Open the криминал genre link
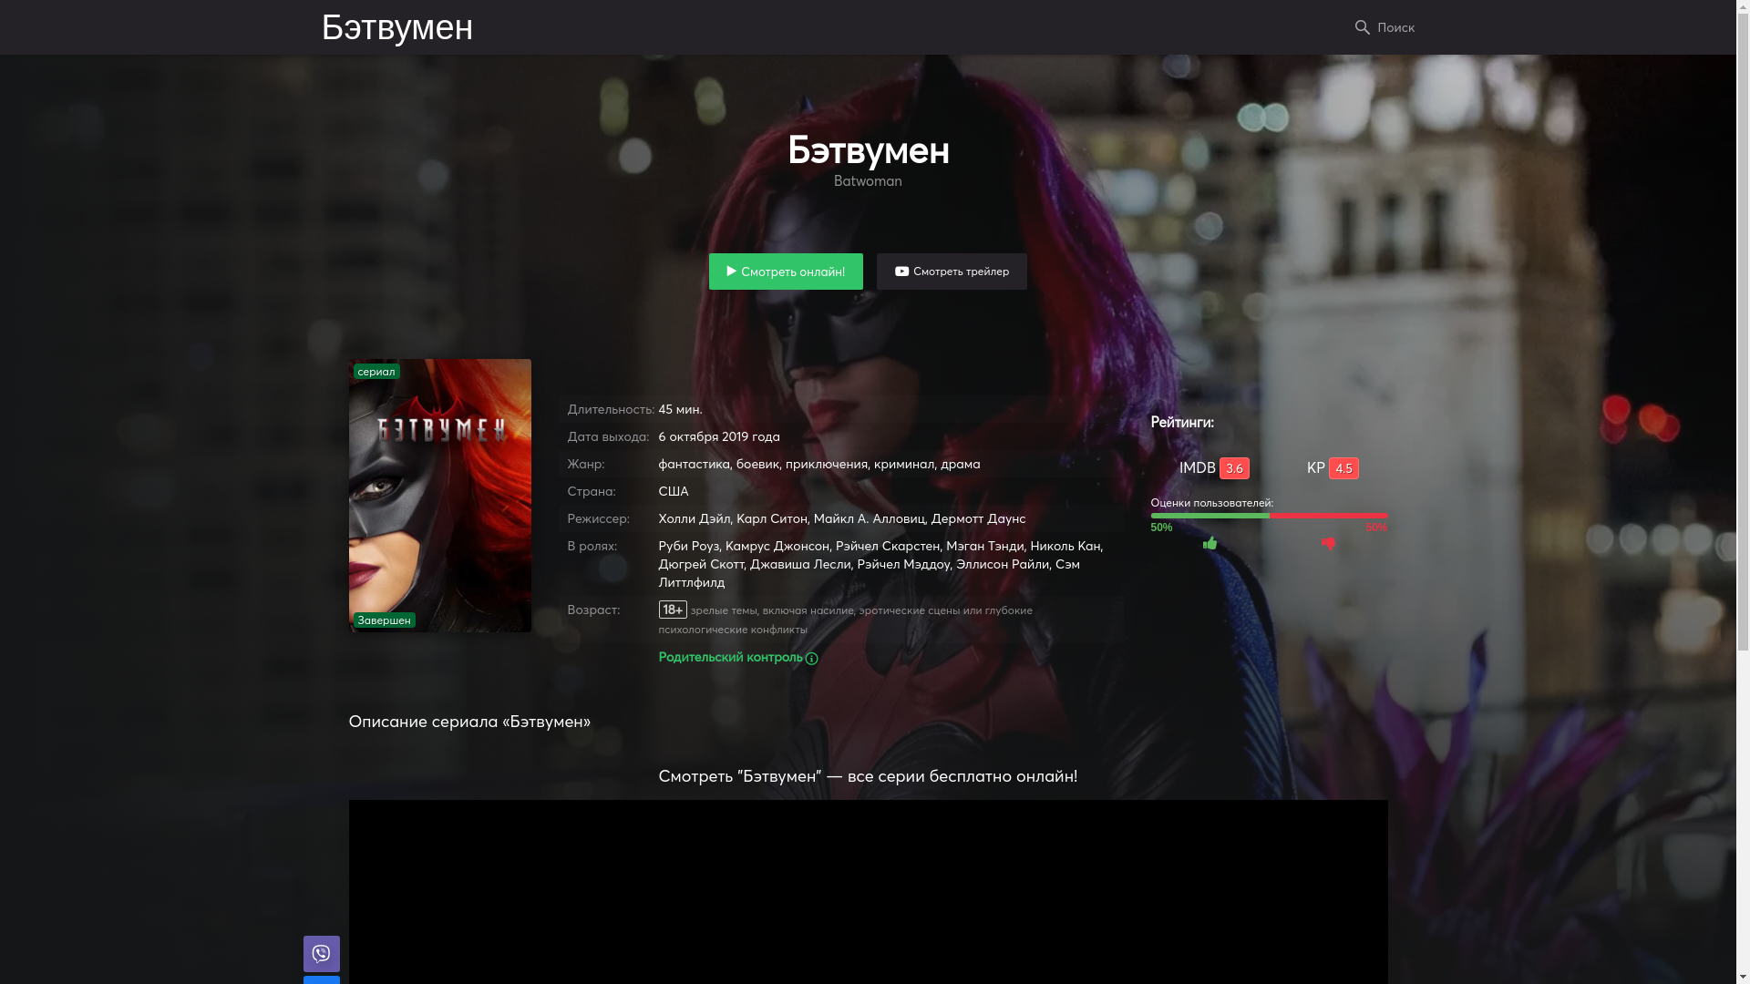 point(904,464)
